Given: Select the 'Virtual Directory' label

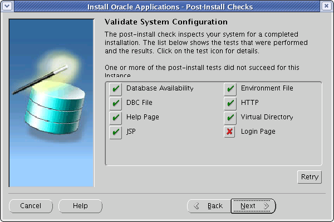Looking at the screenshot, I should (x=267, y=117).
